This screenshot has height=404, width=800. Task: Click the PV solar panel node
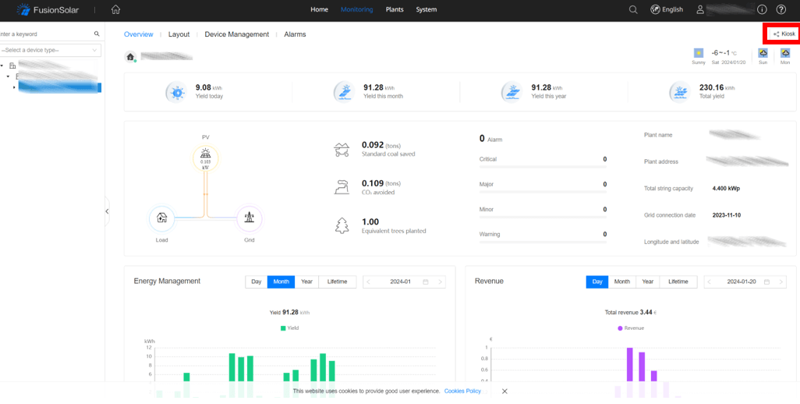pyautogui.click(x=206, y=158)
